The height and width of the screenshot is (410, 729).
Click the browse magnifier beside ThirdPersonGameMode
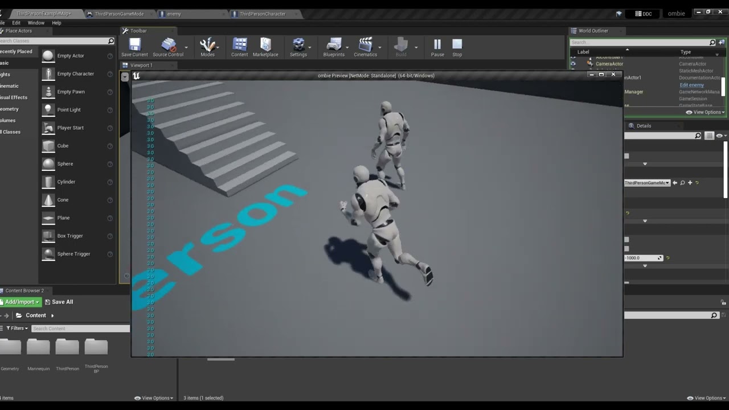coord(682,183)
